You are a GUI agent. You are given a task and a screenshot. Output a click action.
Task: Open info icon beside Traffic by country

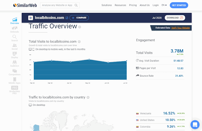pos(88,97)
